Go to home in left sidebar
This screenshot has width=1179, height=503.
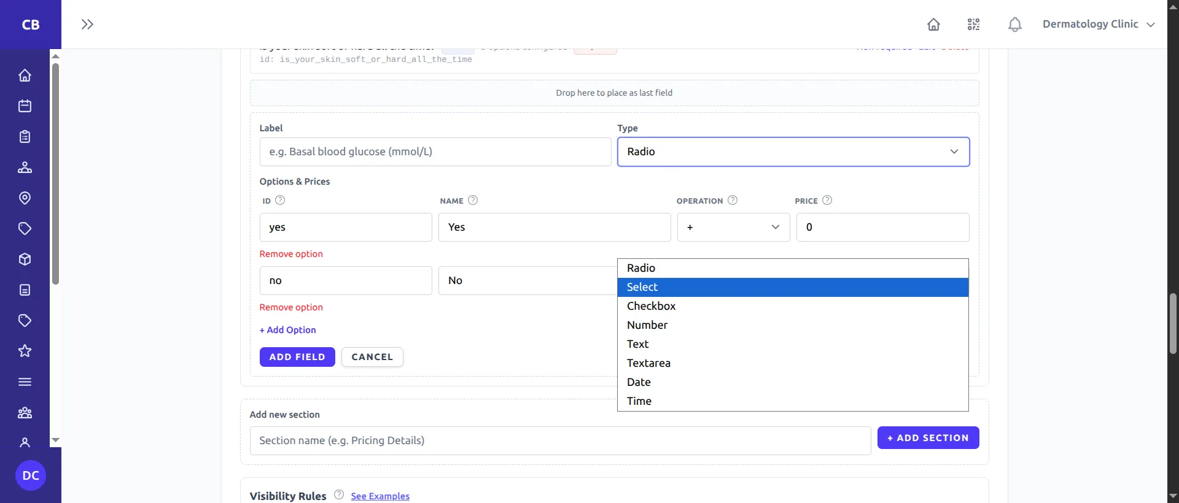pos(25,75)
